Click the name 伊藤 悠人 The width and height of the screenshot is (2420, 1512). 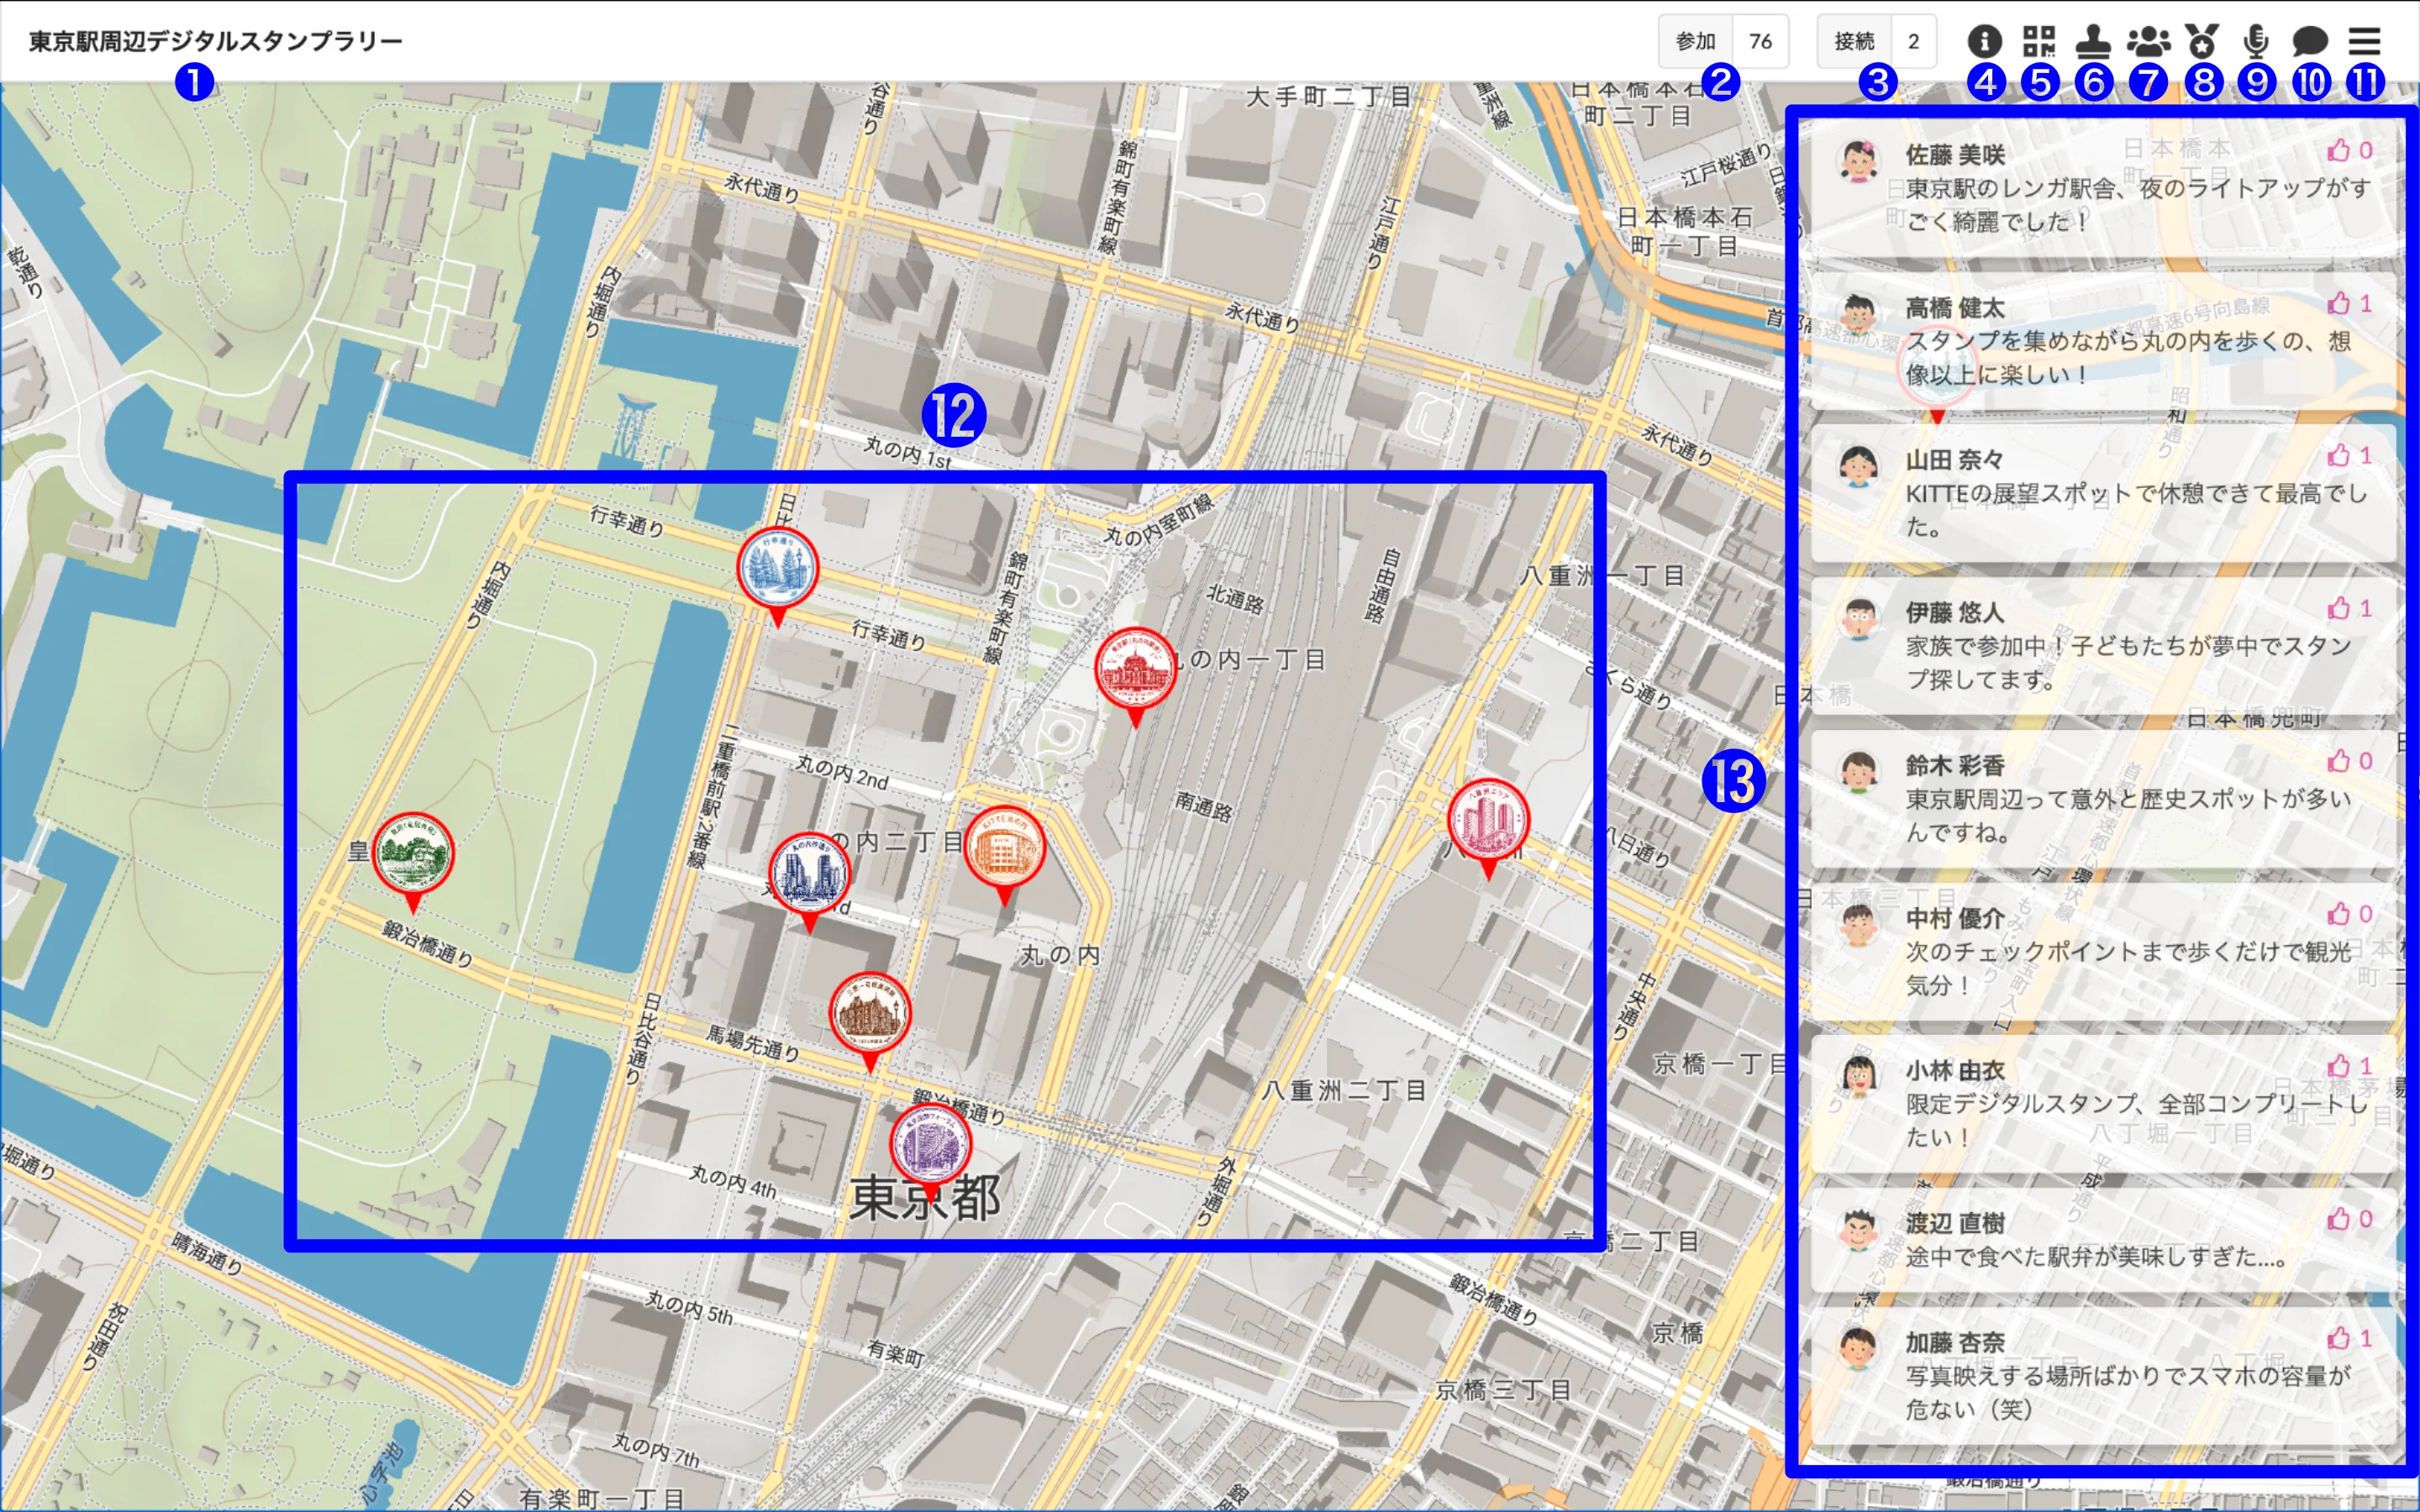pos(1955,612)
